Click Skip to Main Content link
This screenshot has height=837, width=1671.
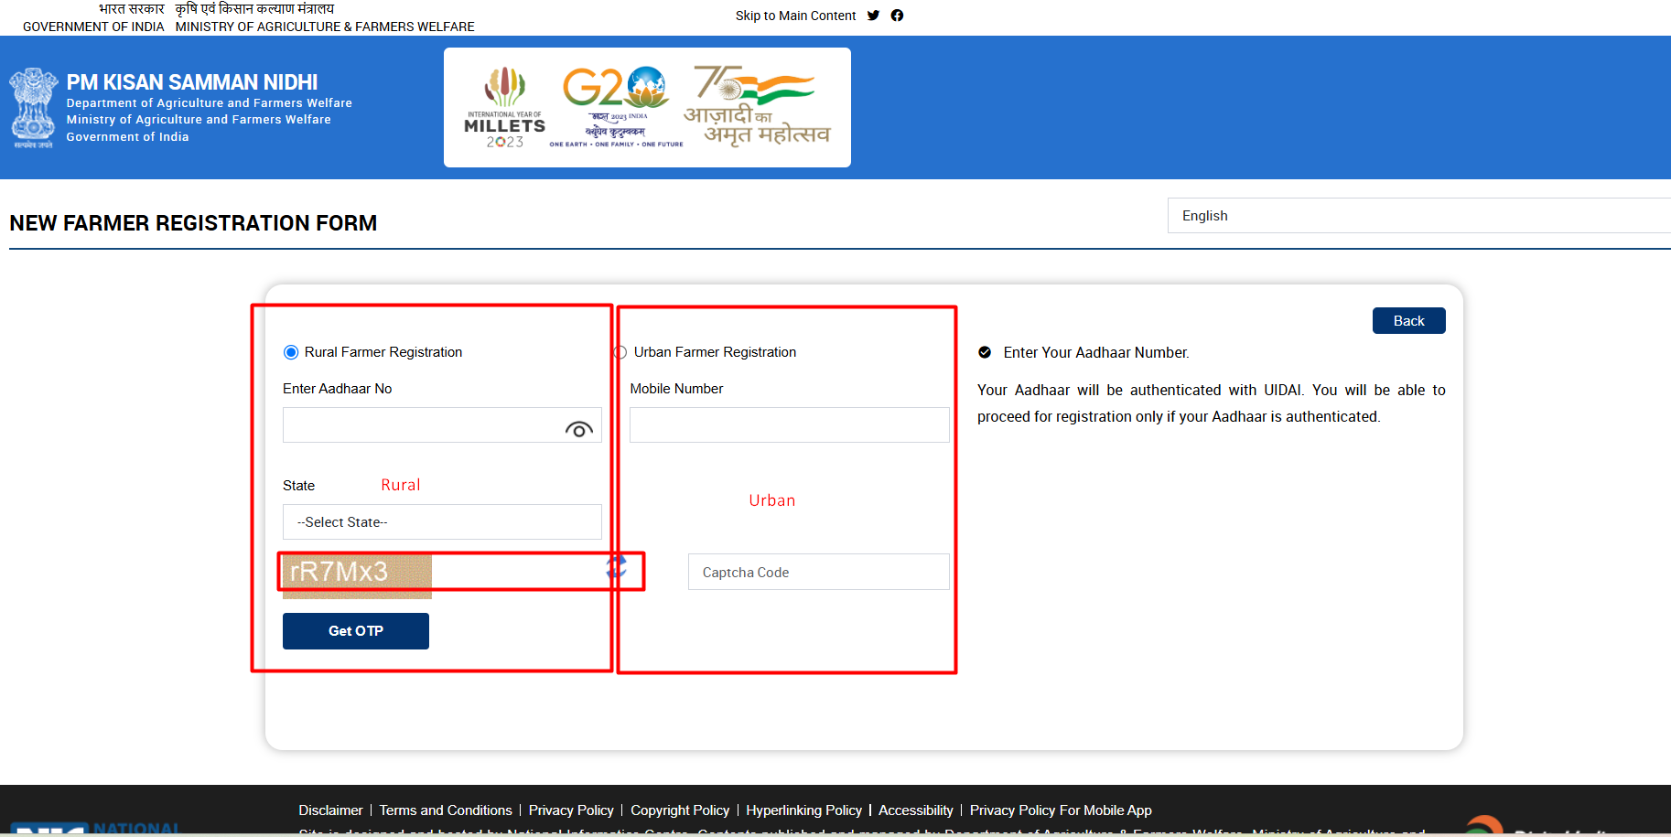(x=795, y=16)
